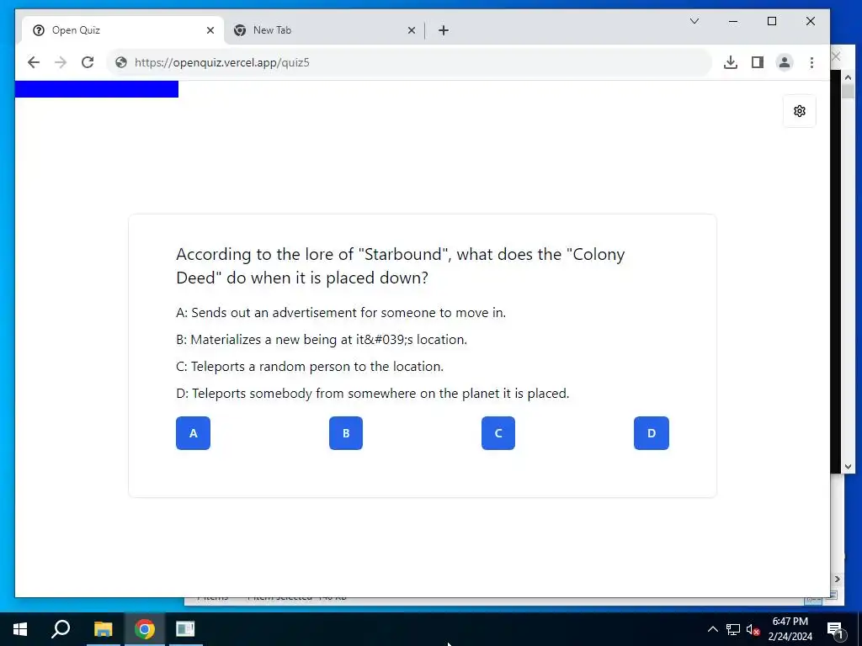
Task: Select the Open Quiz tab
Action: (123, 30)
